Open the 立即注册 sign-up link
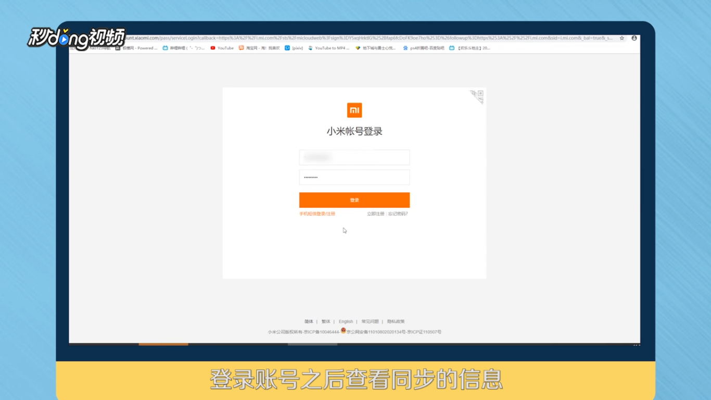This screenshot has height=400, width=711. click(x=375, y=214)
